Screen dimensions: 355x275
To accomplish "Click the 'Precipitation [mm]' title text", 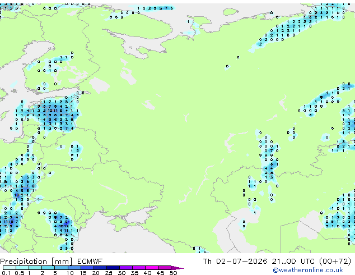I will point(36,262).
